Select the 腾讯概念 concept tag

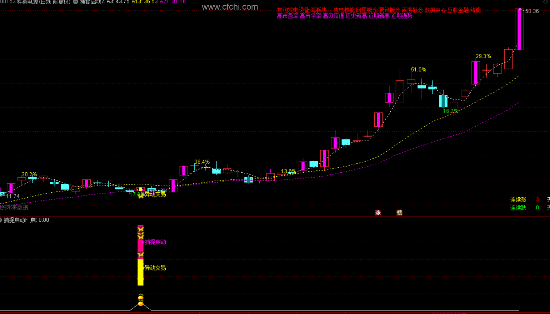tap(390, 10)
